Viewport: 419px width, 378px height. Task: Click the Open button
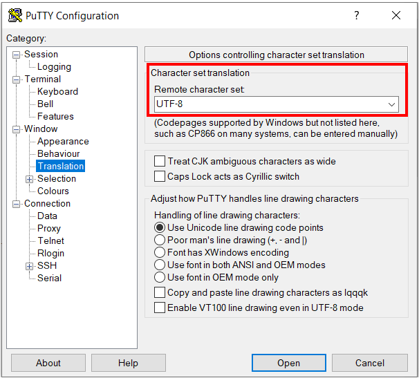(x=288, y=363)
